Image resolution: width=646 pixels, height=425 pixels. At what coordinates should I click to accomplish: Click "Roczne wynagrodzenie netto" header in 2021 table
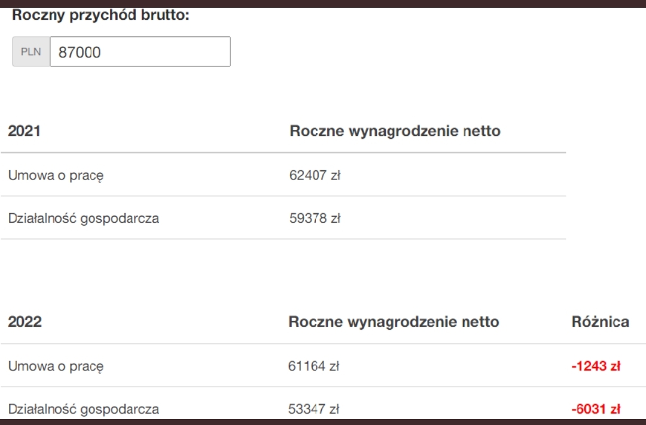pos(395,130)
